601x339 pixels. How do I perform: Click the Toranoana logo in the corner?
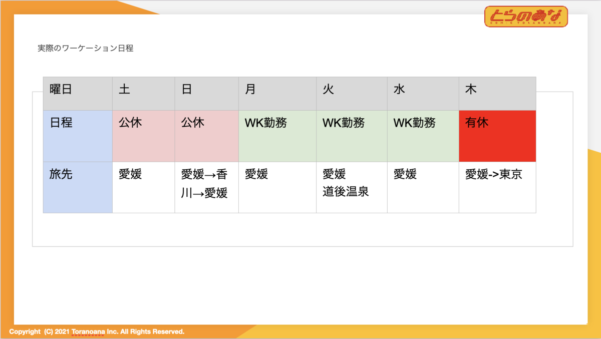526,17
